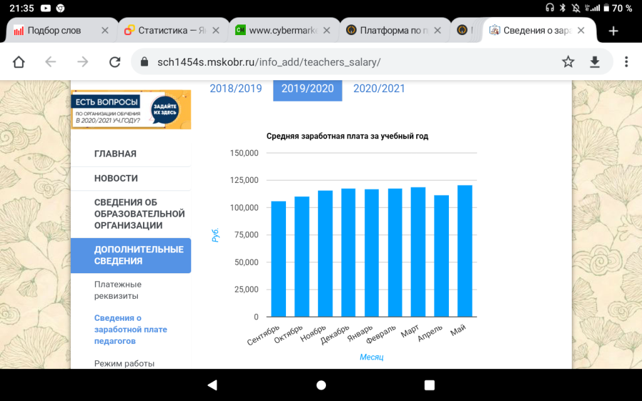Close the Подбор слов tab
642x401 pixels.
pos(105,31)
